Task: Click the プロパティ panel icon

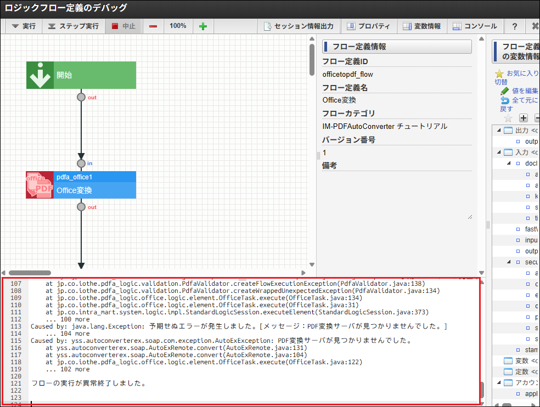Action: click(x=351, y=26)
